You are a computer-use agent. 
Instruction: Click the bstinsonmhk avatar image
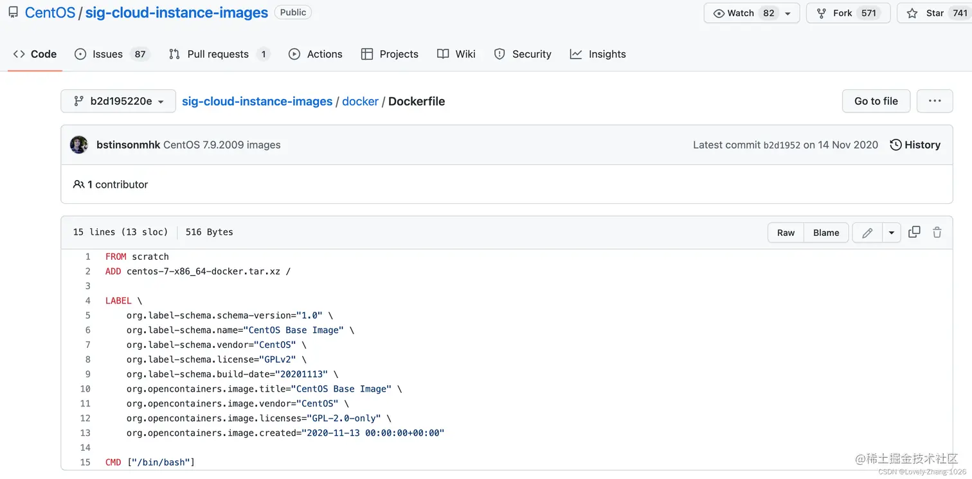[79, 145]
